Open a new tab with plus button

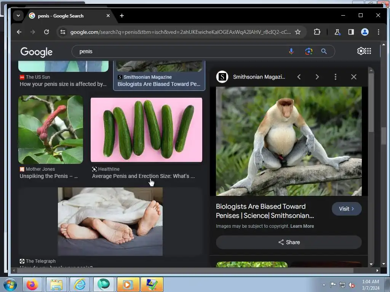(122, 16)
